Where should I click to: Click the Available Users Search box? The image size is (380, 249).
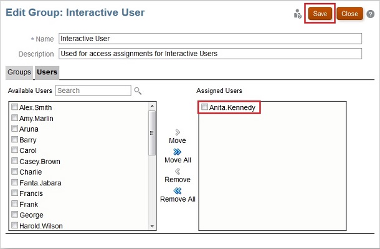(x=93, y=90)
